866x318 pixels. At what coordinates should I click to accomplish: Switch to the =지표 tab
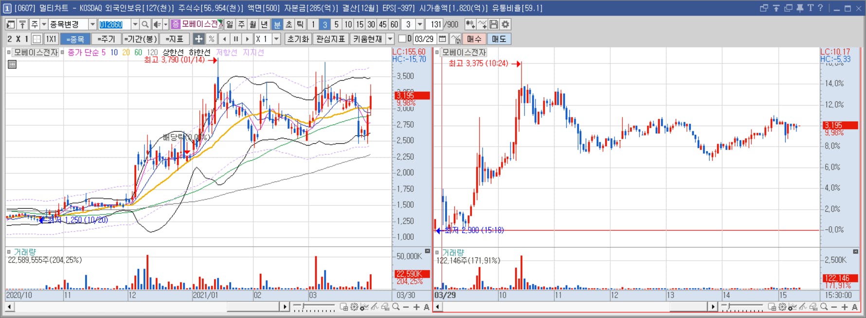174,39
